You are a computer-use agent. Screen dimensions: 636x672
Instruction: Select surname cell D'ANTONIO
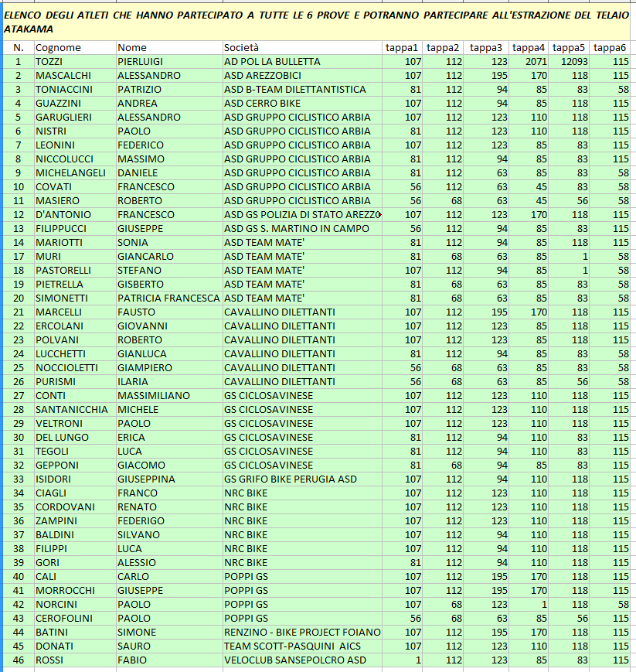[75, 215]
